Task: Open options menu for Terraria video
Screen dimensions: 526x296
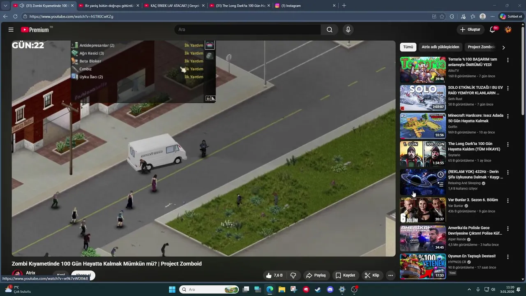Action: click(x=508, y=60)
